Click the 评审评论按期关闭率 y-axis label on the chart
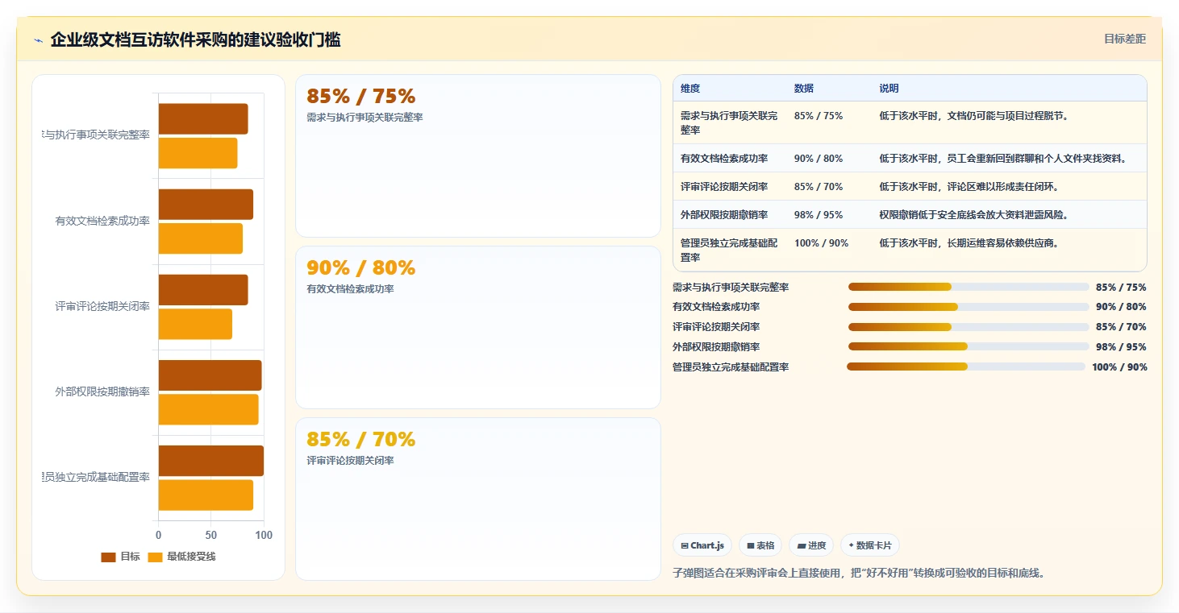1179x613 pixels. click(x=102, y=306)
